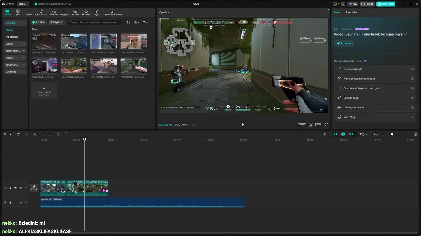
Task: Open the Ses (audio) panel
Action: pos(18,12)
